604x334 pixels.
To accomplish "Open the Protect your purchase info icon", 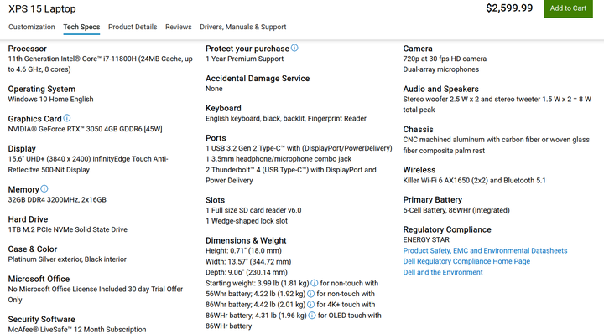I will 294,48.
